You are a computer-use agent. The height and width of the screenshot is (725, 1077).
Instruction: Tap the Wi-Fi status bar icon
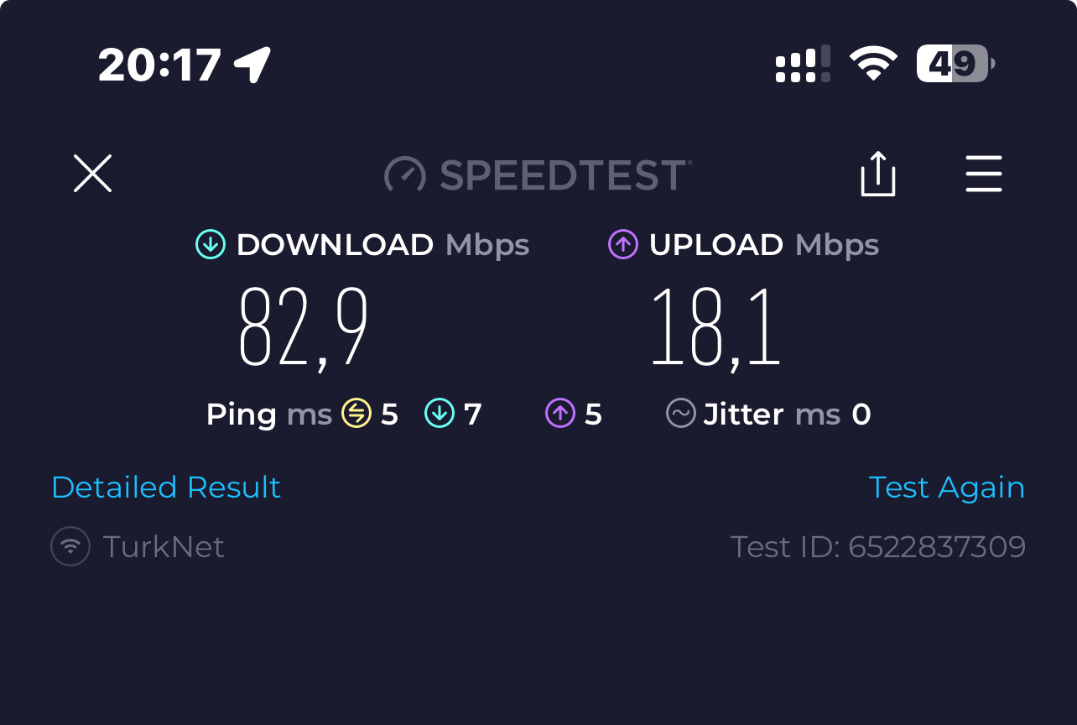click(x=873, y=64)
